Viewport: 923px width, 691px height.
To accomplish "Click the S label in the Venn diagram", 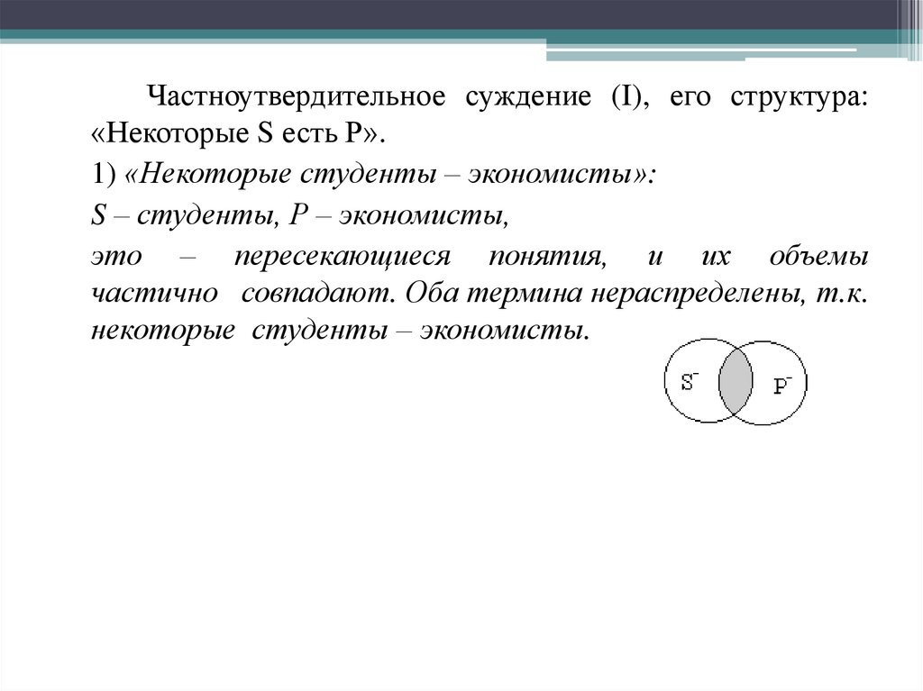I will (x=690, y=383).
